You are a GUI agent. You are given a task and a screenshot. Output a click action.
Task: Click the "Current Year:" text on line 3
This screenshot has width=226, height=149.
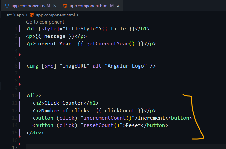pyautogui.click(x=55, y=44)
